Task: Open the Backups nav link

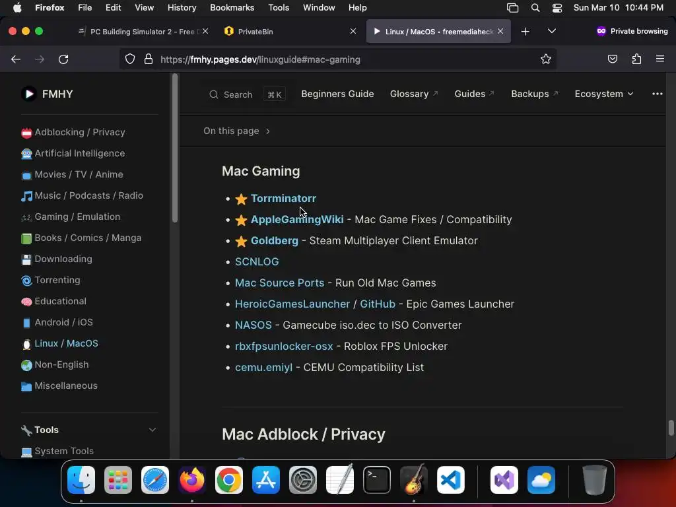Action: 534,94
